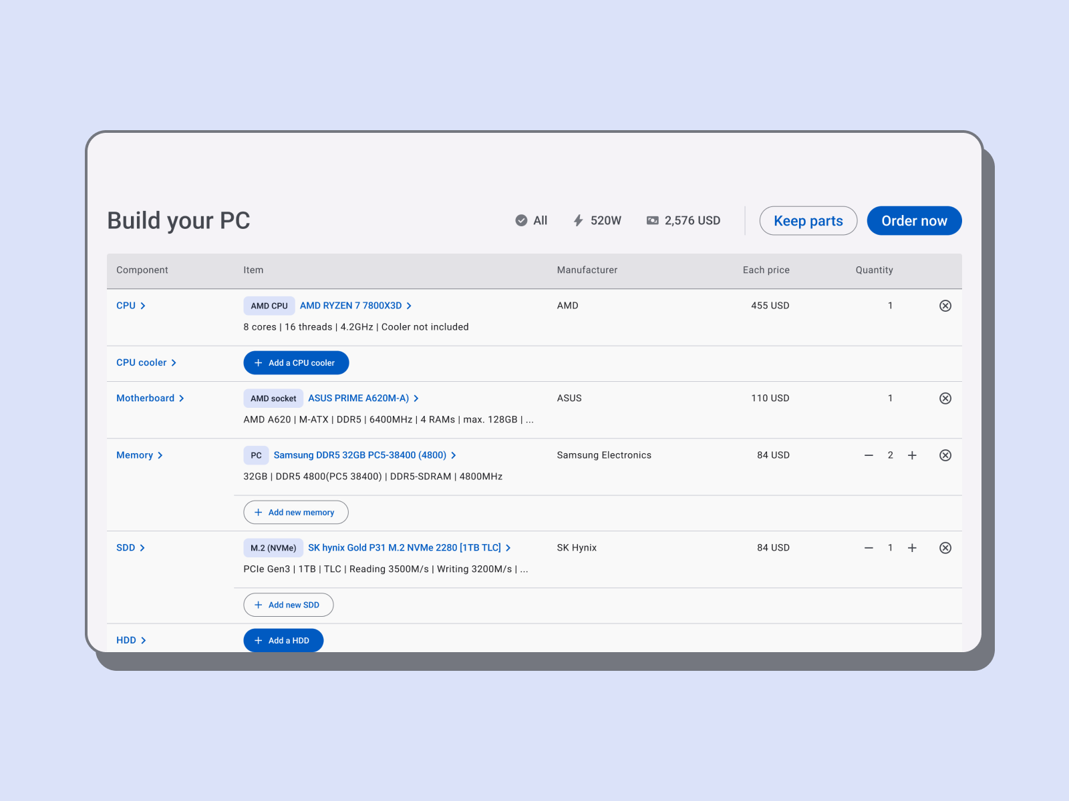
Task: Click the Order now button
Action: coord(914,221)
